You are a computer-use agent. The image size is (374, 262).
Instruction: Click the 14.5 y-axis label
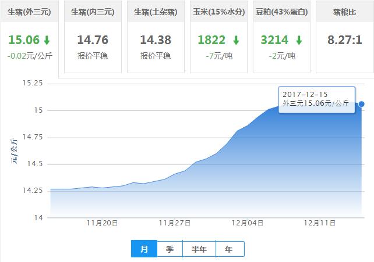coord(35,164)
